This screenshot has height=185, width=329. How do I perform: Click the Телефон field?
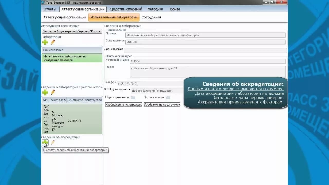(150, 84)
